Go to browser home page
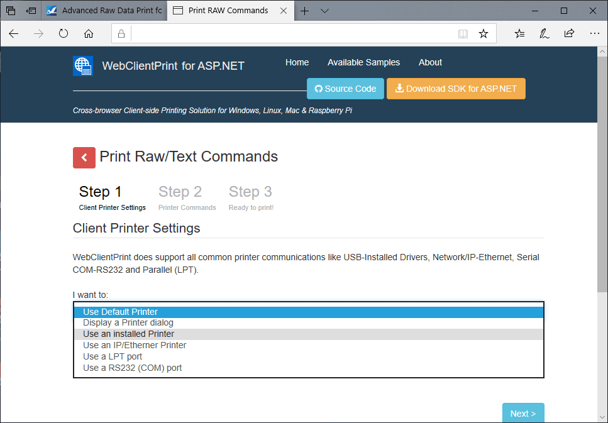This screenshot has height=423, width=608. (89, 34)
